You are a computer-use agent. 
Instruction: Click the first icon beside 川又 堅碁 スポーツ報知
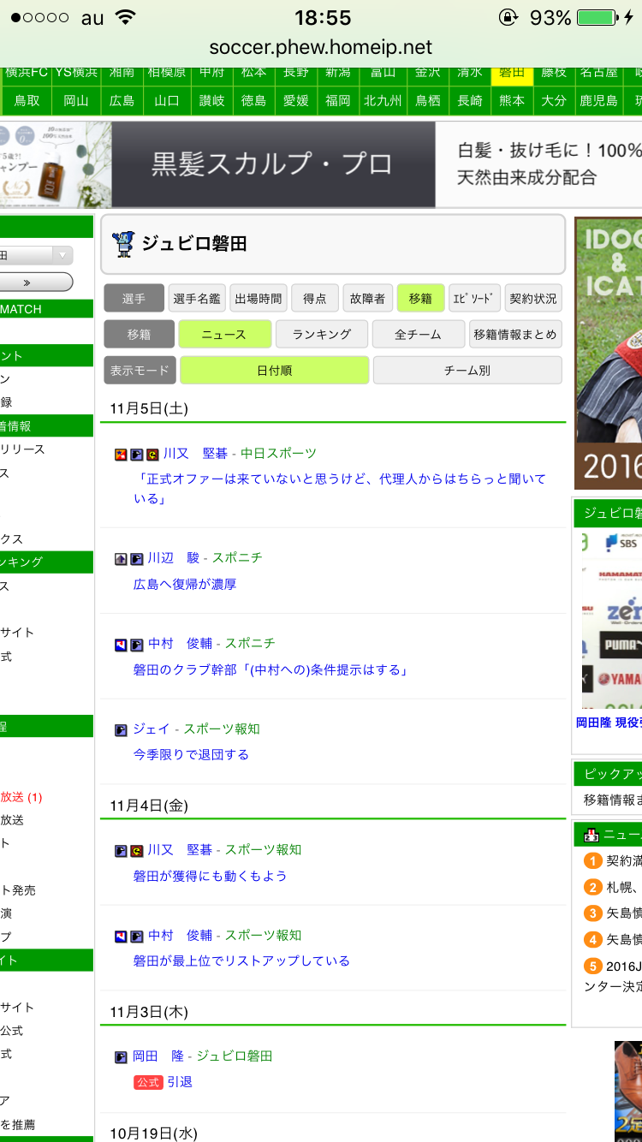coord(121,851)
